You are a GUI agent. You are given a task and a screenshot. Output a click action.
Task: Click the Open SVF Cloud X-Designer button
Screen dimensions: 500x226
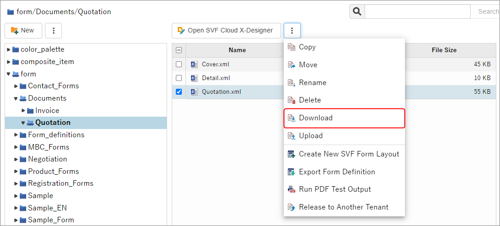tap(225, 31)
